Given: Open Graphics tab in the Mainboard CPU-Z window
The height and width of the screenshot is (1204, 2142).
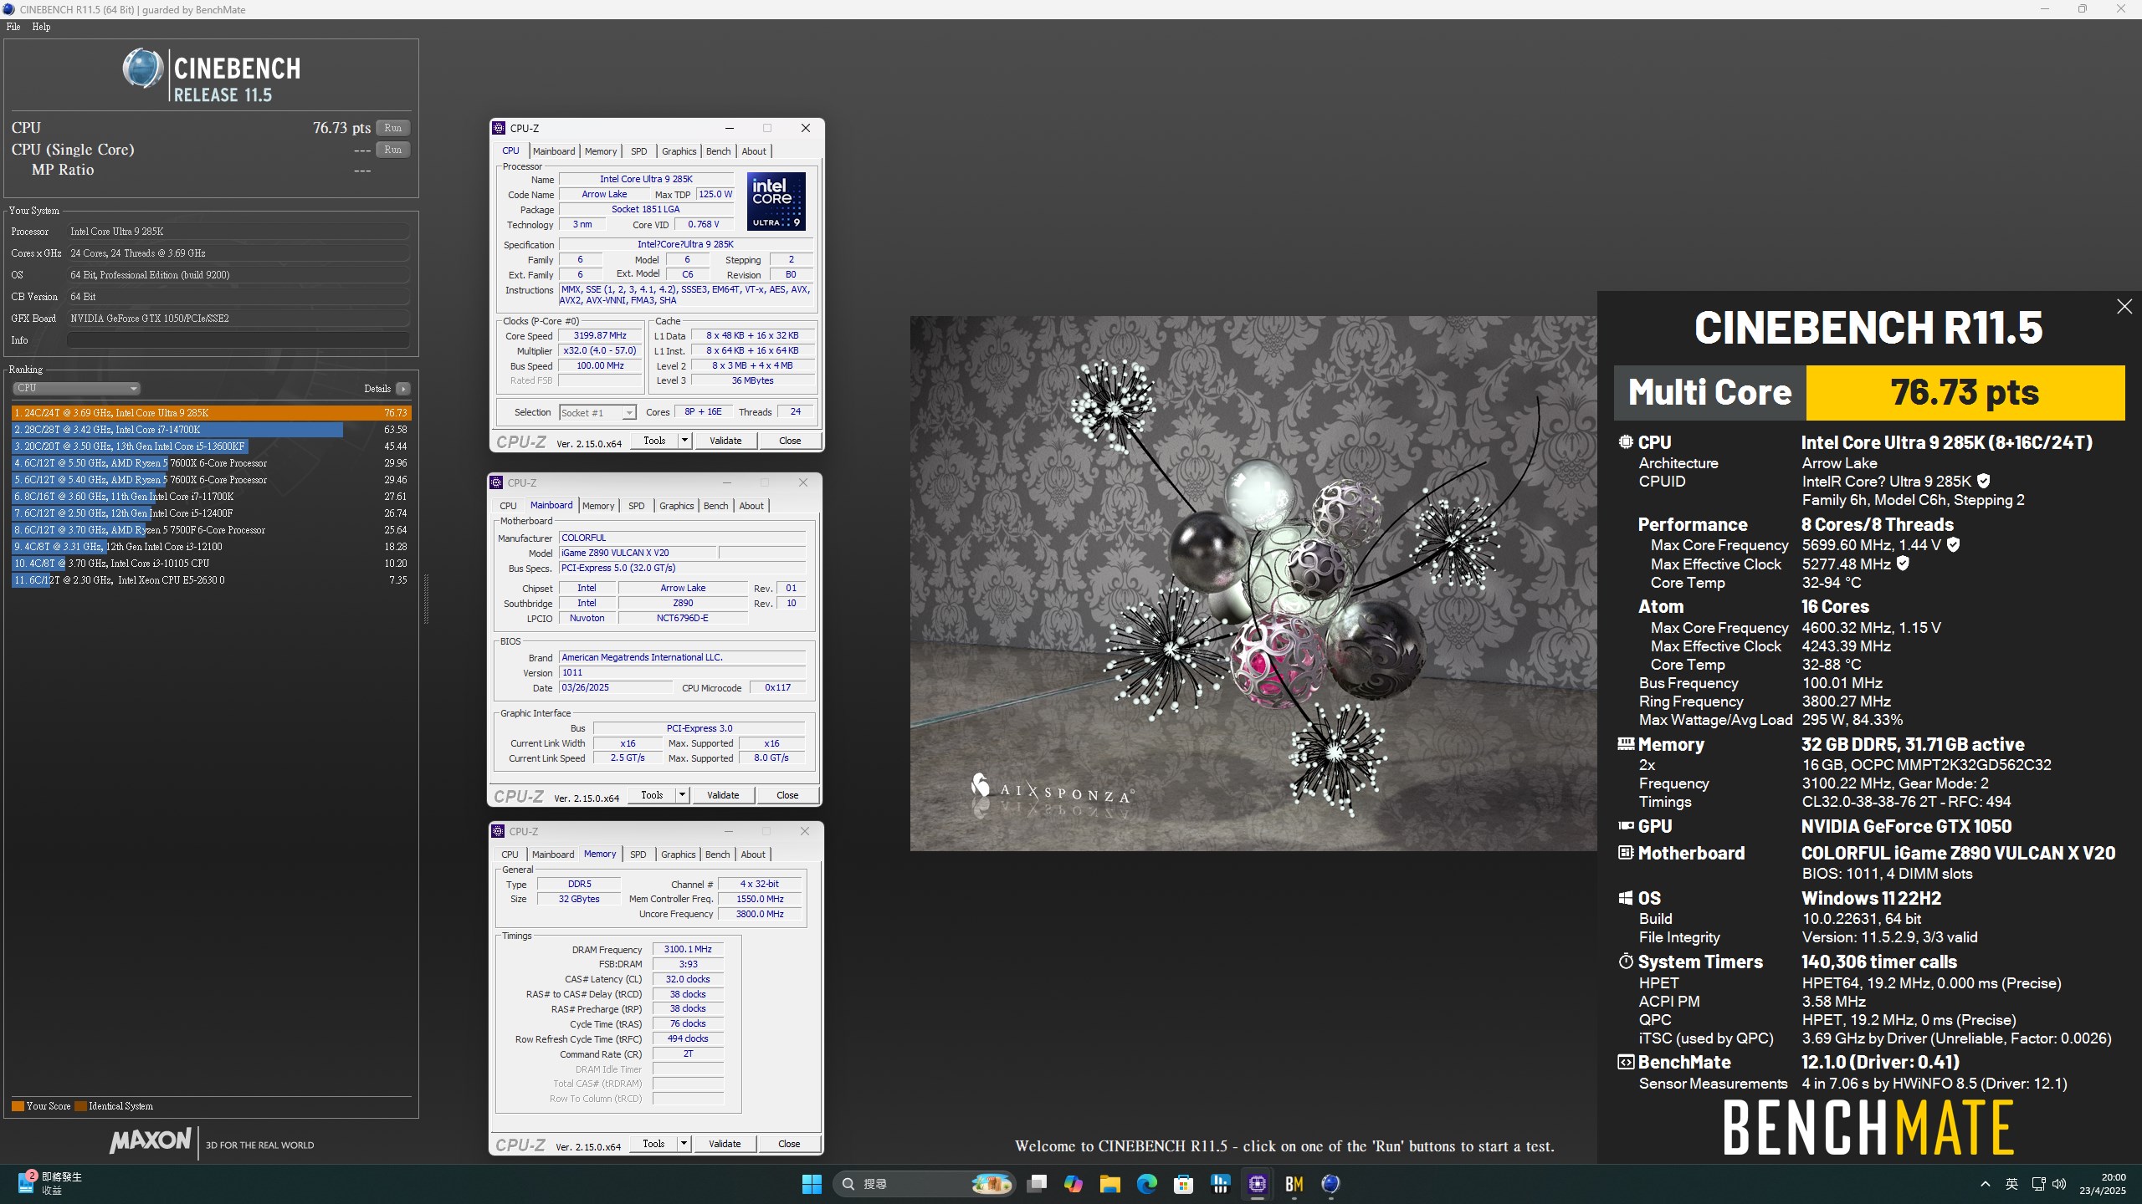Looking at the screenshot, I should pyautogui.click(x=676, y=506).
